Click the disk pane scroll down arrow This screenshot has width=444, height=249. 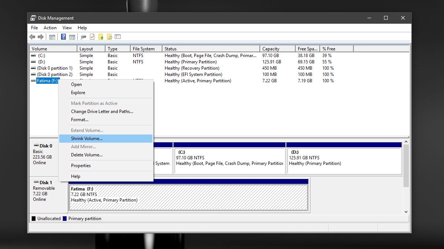click(406, 212)
